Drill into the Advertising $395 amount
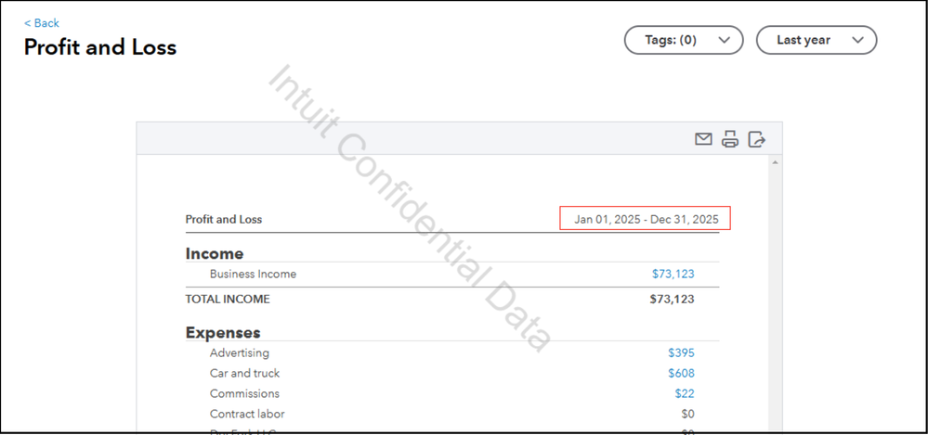The image size is (928, 435). tap(681, 353)
